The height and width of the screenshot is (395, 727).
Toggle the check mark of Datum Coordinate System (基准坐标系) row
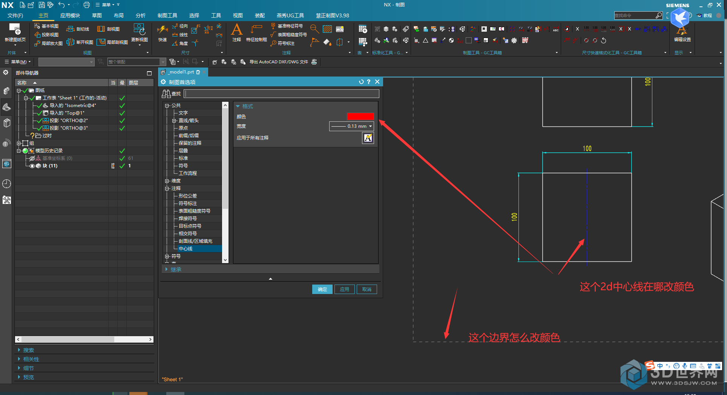pos(122,158)
